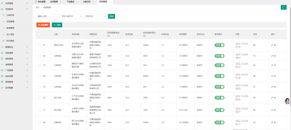
Task: Click the green 添加 button
Action: (57, 25)
